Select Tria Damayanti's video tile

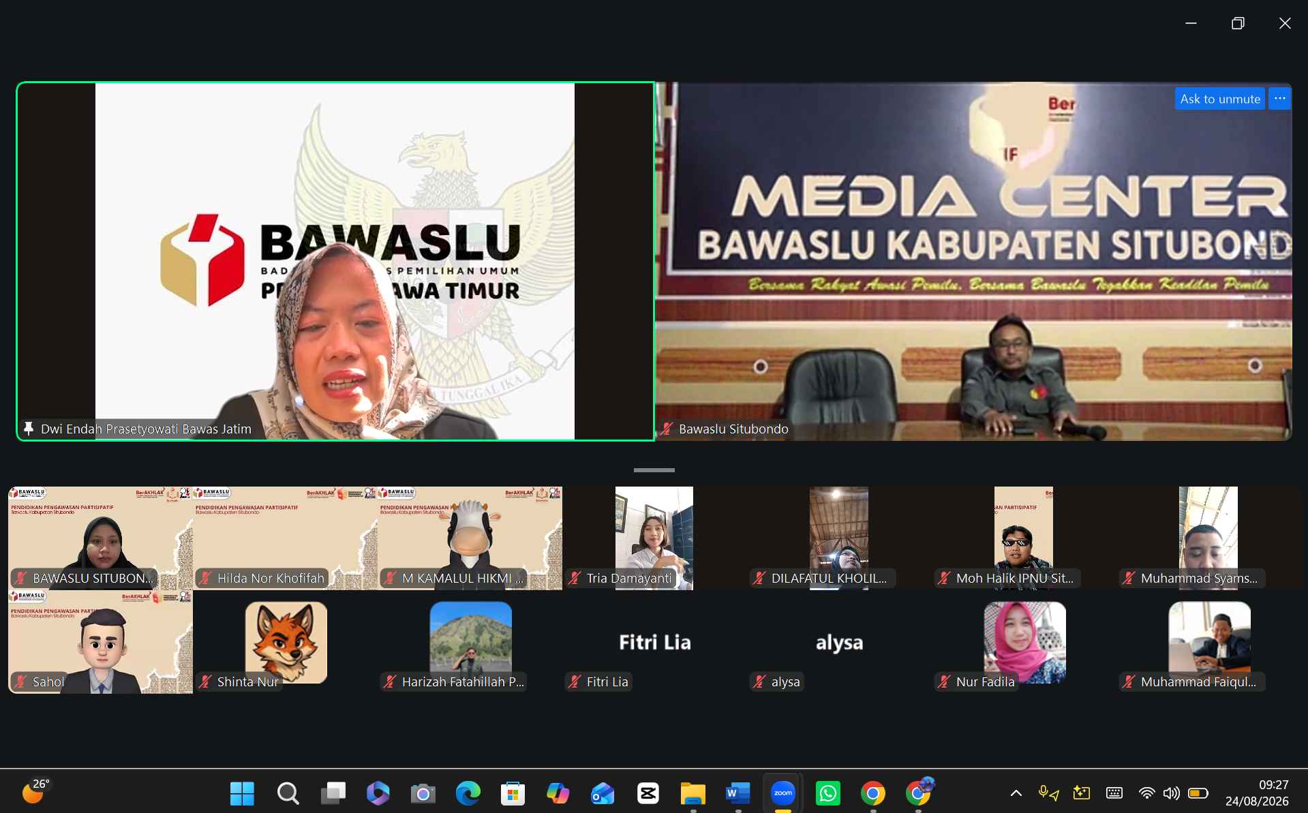[654, 538]
